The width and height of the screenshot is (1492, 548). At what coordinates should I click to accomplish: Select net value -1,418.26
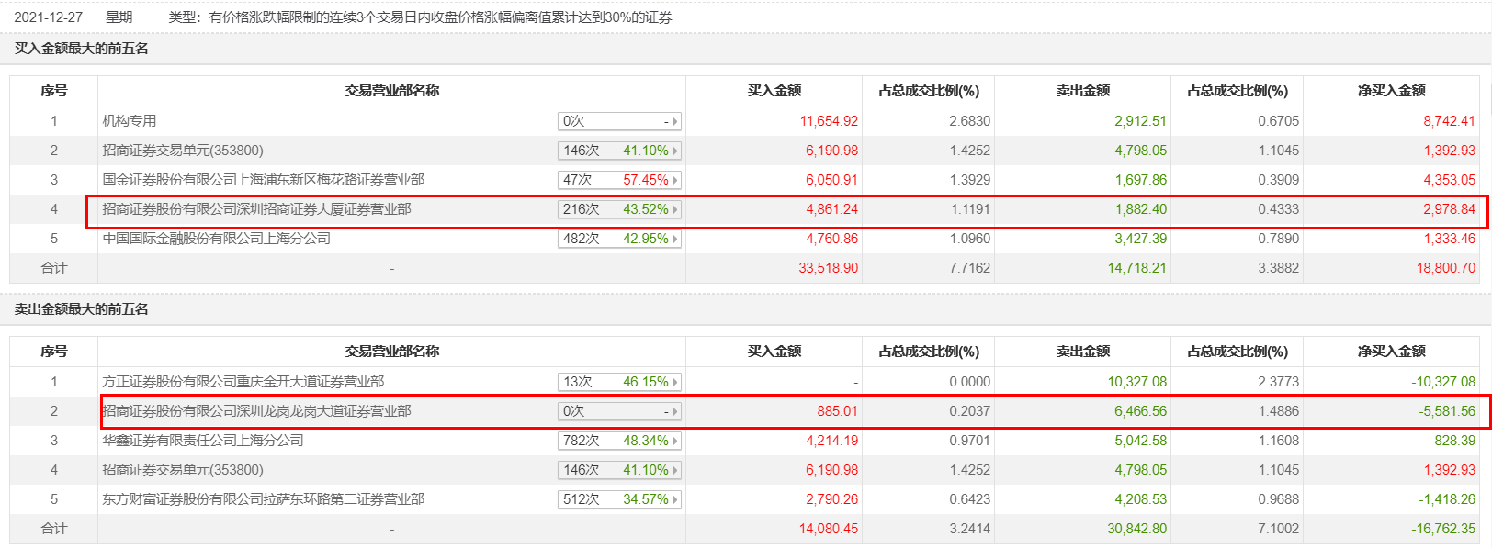1447,499
